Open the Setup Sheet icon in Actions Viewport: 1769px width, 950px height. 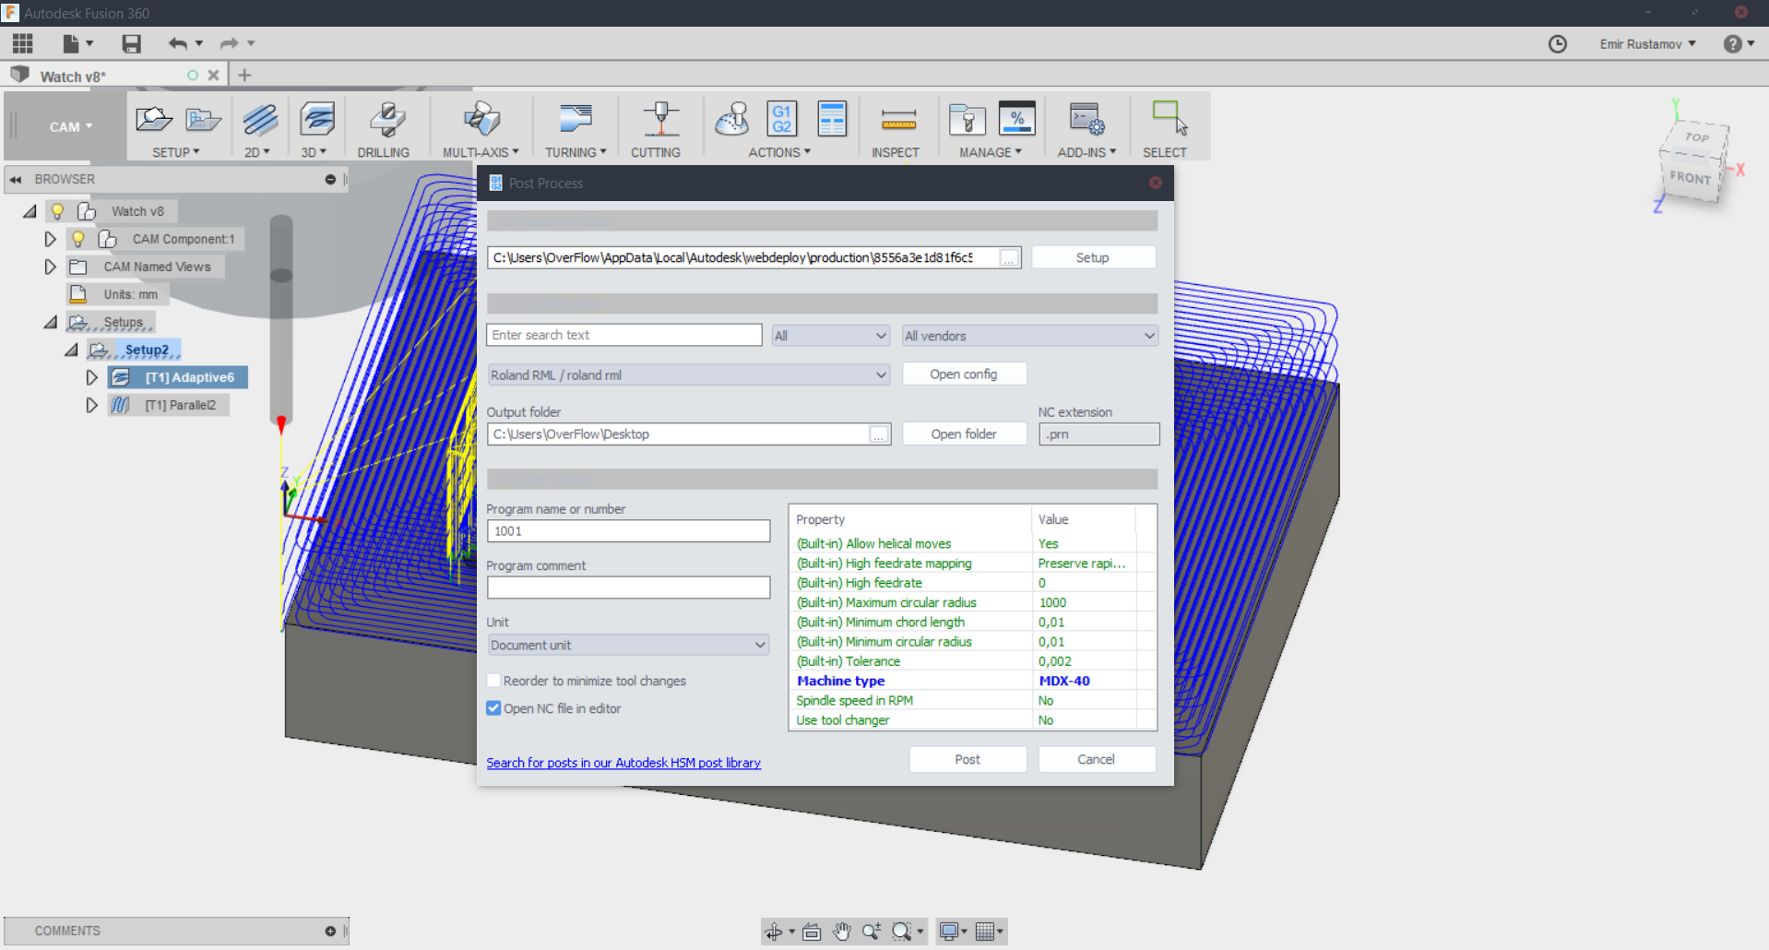[x=832, y=120]
